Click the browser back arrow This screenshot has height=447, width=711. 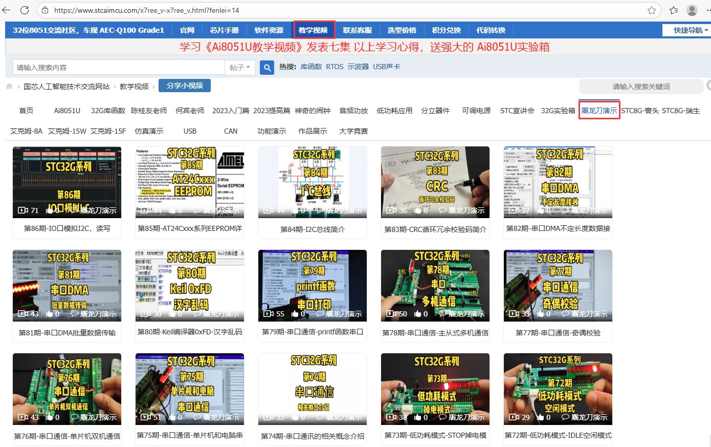click(x=7, y=10)
